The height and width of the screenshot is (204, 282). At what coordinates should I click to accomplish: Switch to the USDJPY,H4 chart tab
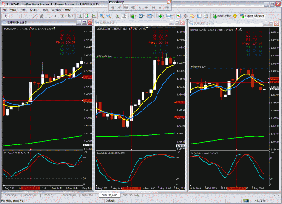31,195
